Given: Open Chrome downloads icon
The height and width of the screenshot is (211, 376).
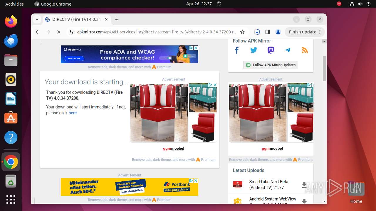Looking at the screenshot, I should point(257,32).
